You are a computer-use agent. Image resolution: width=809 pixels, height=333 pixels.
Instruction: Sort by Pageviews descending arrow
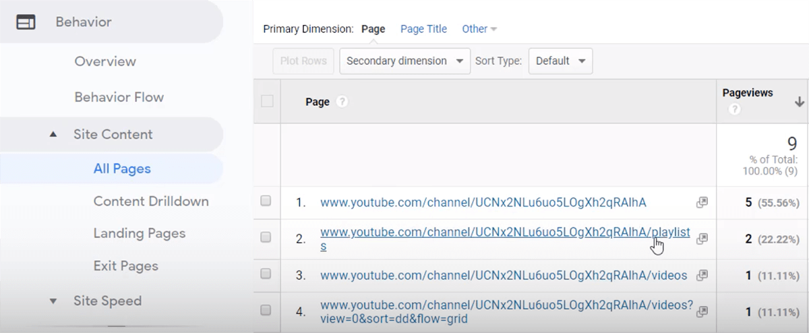click(x=800, y=102)
